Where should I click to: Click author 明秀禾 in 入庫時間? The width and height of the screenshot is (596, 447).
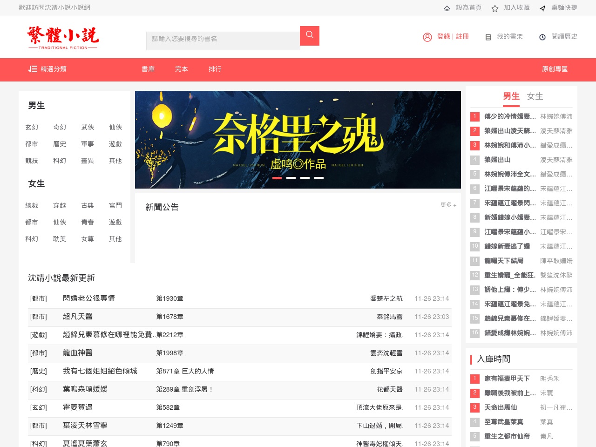[x=550, y=379]
